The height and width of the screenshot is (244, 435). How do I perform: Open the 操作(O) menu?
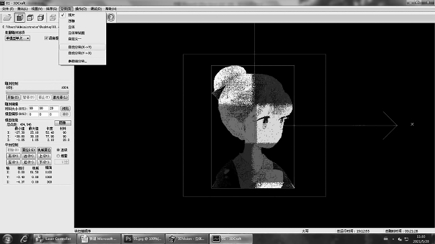[x=81, y=9]
